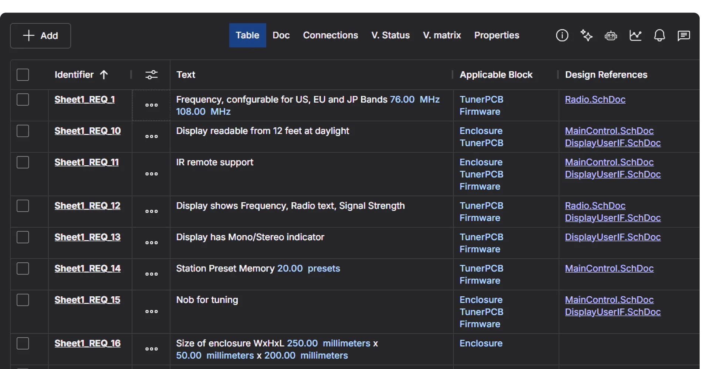The image size is (710, 369).
Task: Click the Applicable Block column header
Action: [496, 75]
